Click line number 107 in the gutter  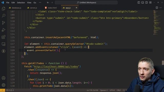(x=13, y=11)
